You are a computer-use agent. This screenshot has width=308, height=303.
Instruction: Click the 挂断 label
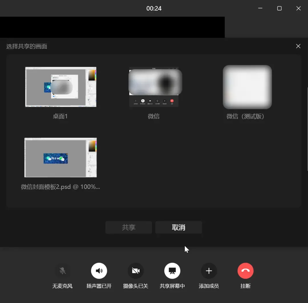246,286
